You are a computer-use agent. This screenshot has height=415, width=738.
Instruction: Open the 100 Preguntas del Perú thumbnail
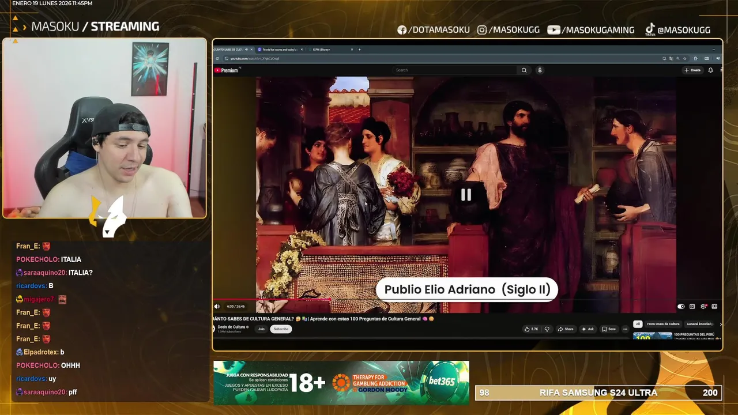(653, 335)
